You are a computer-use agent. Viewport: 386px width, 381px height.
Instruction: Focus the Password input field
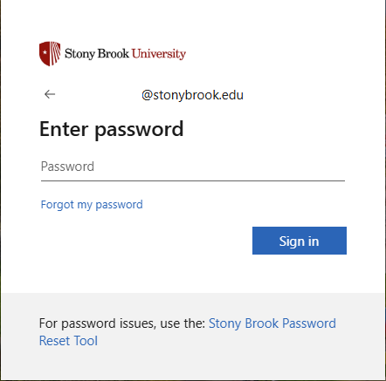coord(193,167)
